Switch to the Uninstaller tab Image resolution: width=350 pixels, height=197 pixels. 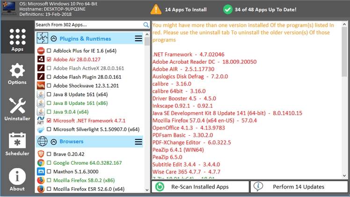pos(17,109)
